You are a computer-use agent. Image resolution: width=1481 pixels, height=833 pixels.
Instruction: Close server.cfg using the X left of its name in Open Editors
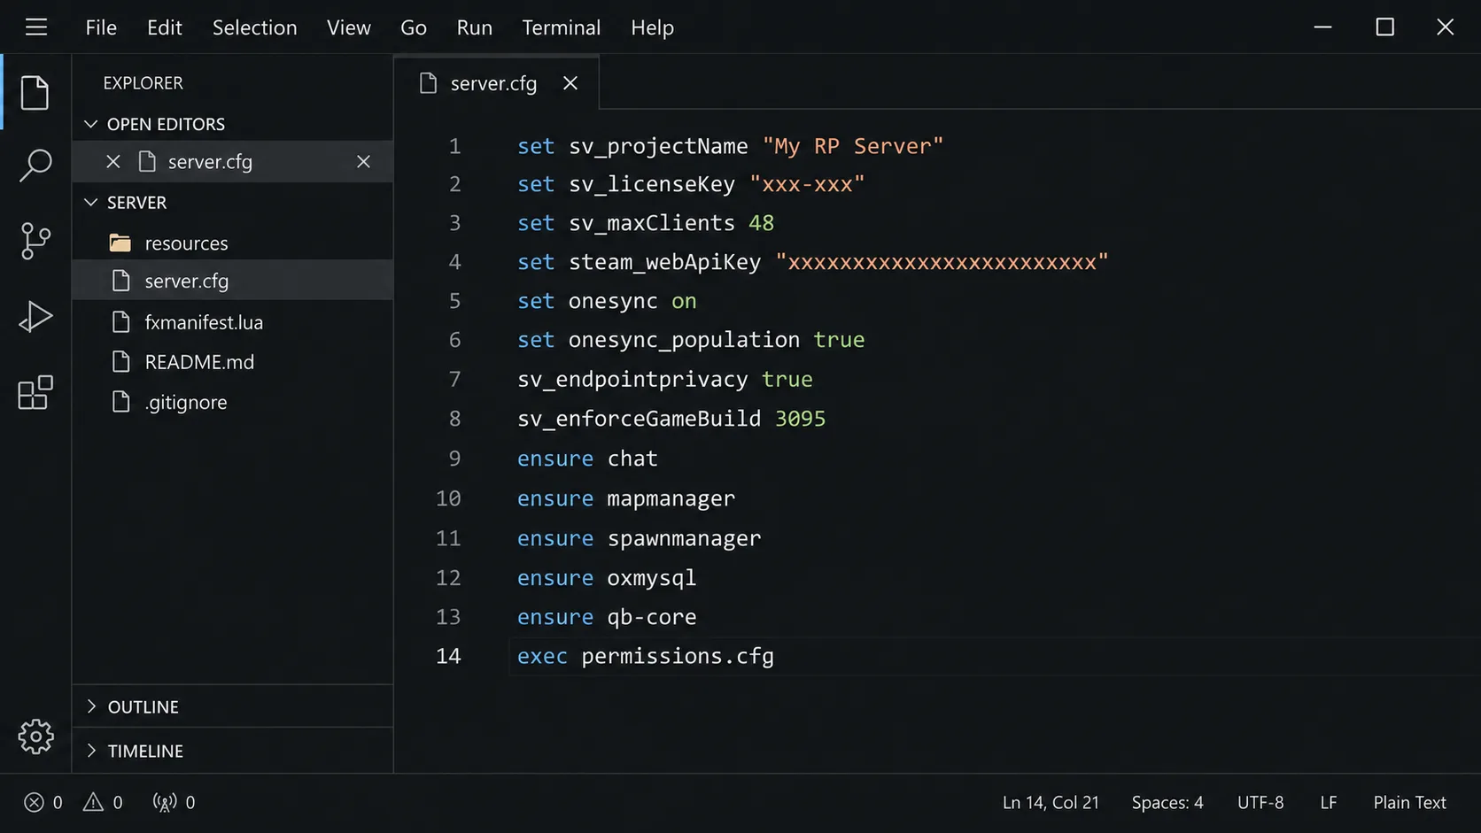[113, 162]
